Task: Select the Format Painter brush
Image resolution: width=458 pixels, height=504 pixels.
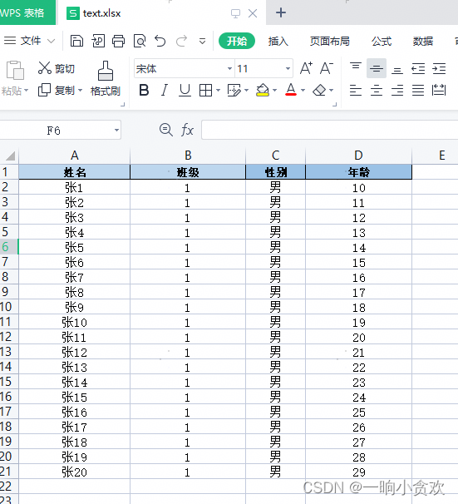Action: tap(106, 78)
